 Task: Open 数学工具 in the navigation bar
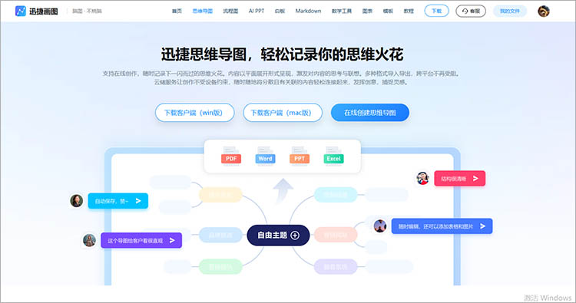pos(342,11)
